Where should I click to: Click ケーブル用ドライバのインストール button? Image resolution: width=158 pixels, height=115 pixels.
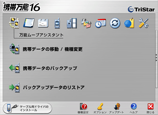[27, 108]
